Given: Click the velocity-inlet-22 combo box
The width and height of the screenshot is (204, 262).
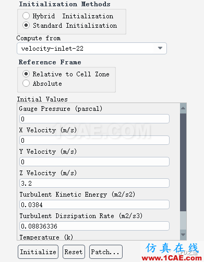Looking at the screenshot, I should pyautogui.click(x=92, y=48).
